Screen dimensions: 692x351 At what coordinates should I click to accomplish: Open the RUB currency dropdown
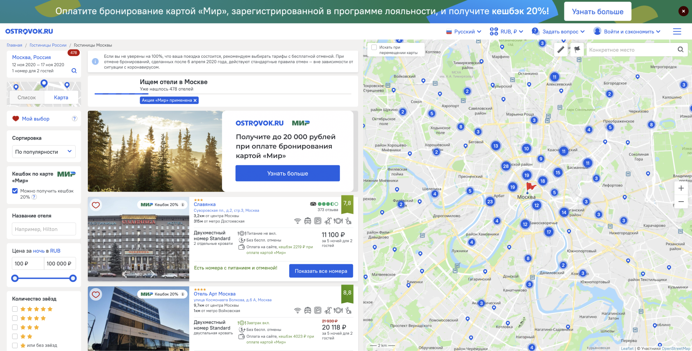[x=507, y=31]
